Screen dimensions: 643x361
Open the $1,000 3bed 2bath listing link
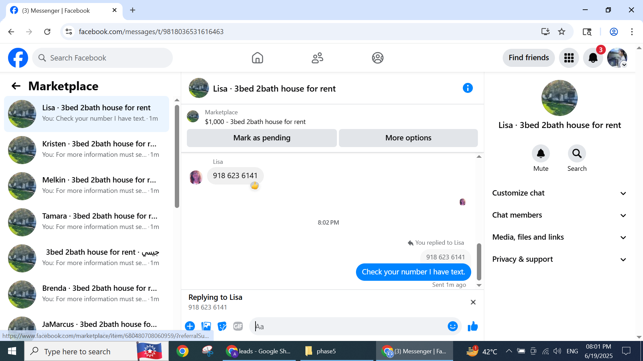[x=255, y=122]
